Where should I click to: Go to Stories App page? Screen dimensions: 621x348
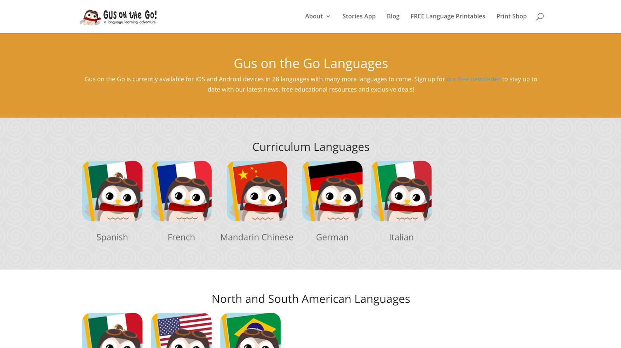click(359, 16)
